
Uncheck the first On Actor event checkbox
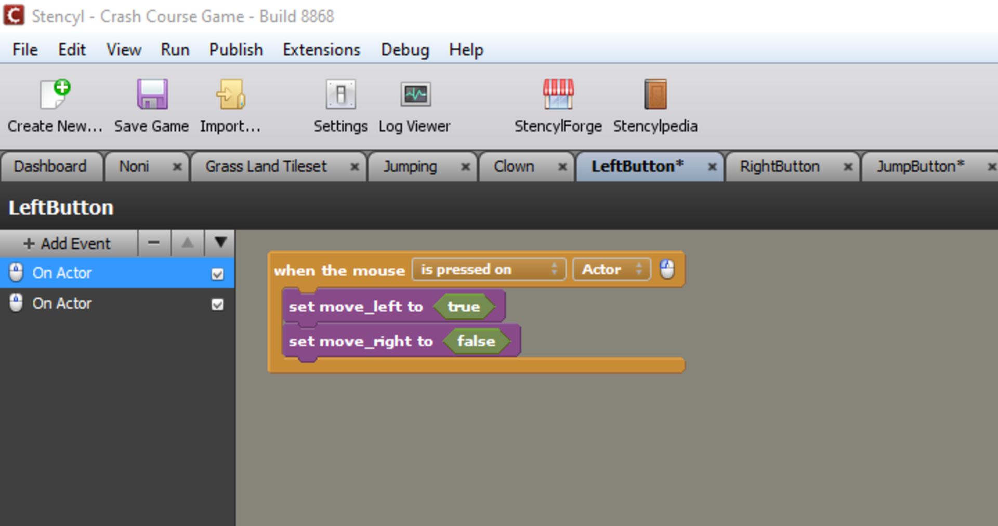[x=218, y=274]
